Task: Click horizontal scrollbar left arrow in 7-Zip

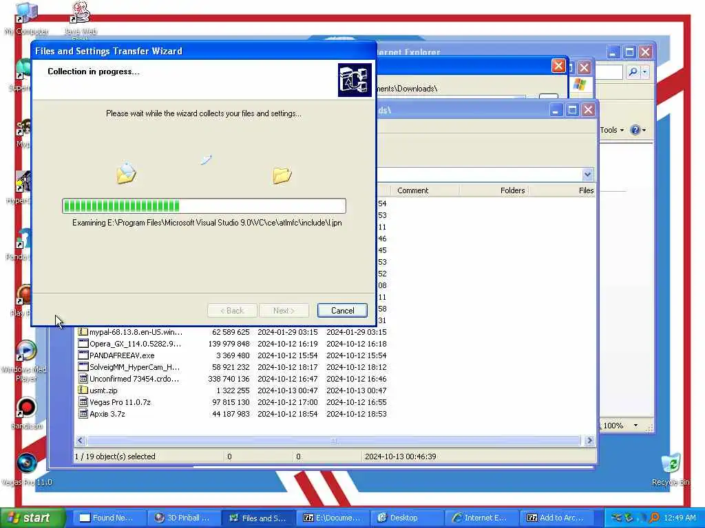Action: coord(81,441)
